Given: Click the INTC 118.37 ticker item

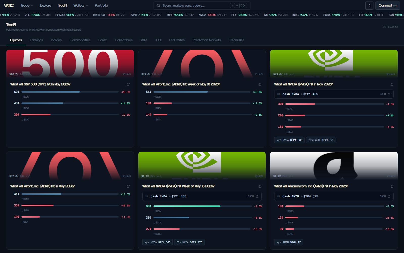Looking at the screenshot, I should 305,15.
